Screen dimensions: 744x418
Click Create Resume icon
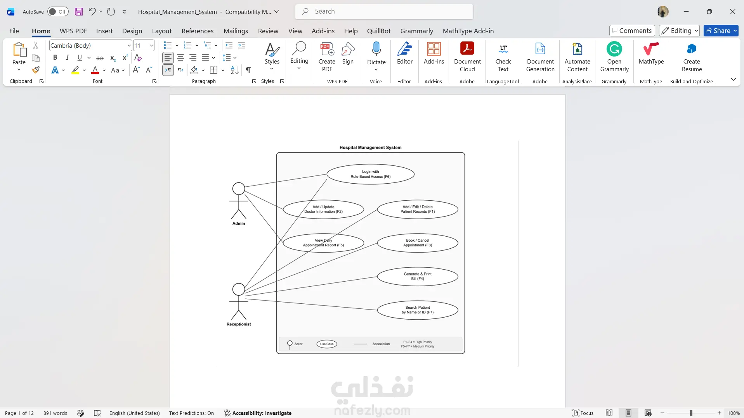[x=692, y=57]
